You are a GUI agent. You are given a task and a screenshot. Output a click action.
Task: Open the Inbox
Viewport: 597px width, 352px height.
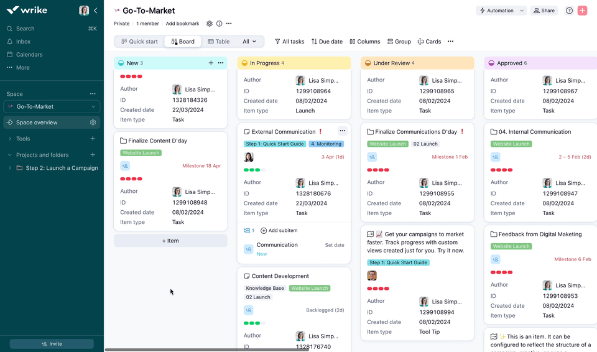coord(23,42)
